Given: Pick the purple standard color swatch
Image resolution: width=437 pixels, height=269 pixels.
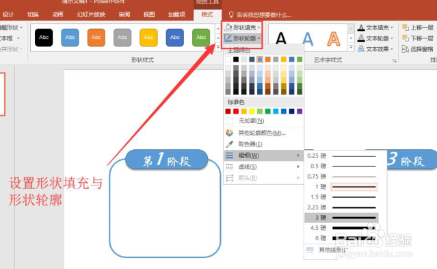Looking at the screenshot, I should pos(300,112).
